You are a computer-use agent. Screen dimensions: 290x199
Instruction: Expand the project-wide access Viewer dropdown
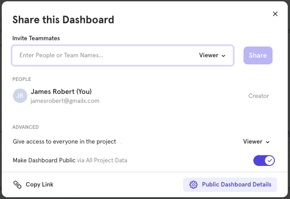pyautogui.click(x=256, y=142)
